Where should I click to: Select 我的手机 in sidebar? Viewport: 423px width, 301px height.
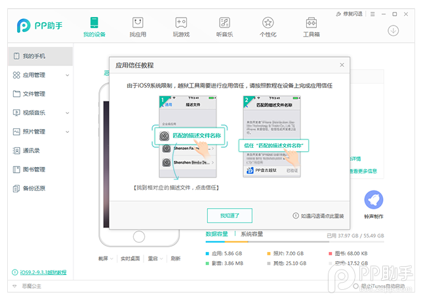pyautogui.click(x=40, y=56)
